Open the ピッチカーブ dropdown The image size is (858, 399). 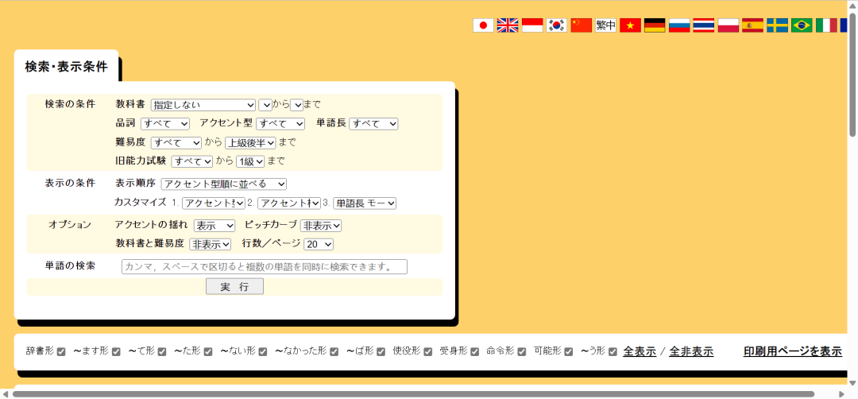[x=321, y=226]
